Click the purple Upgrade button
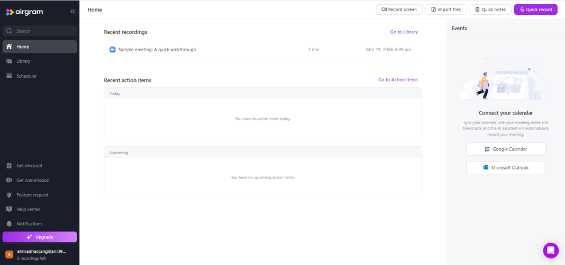Image resolution: width=565 pixels, height=265 pixels. click(40, 237)
